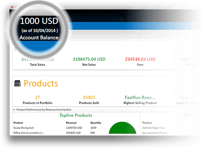Click the Topline Products heading
This screenshot has width=203, height=149.
[76, 115]
